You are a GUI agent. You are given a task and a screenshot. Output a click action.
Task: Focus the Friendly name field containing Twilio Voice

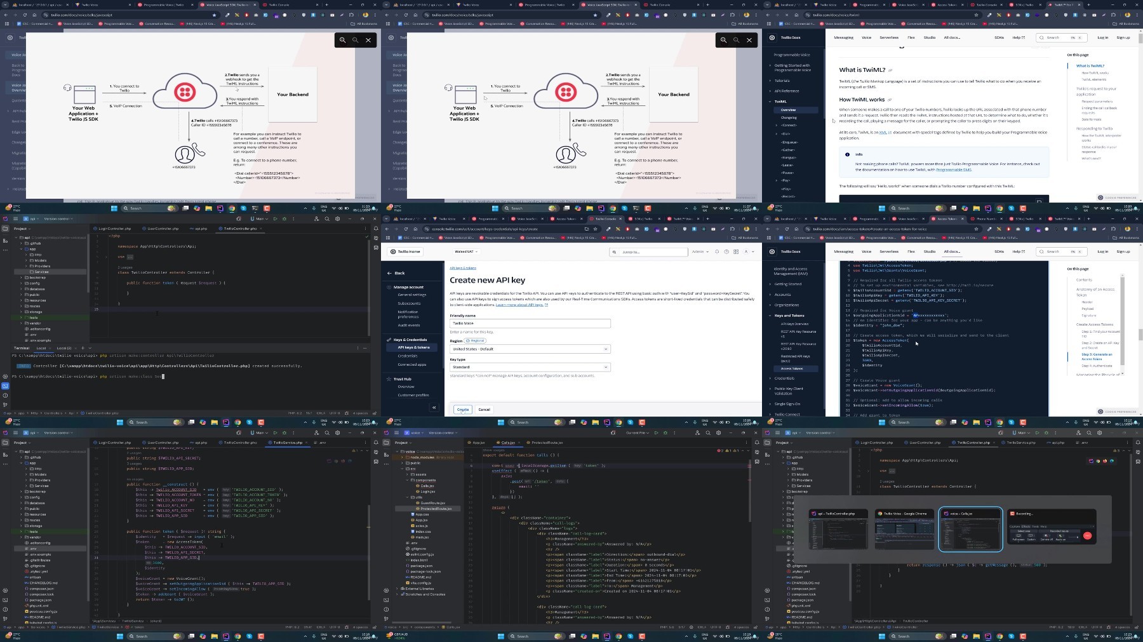pos(530,323)
